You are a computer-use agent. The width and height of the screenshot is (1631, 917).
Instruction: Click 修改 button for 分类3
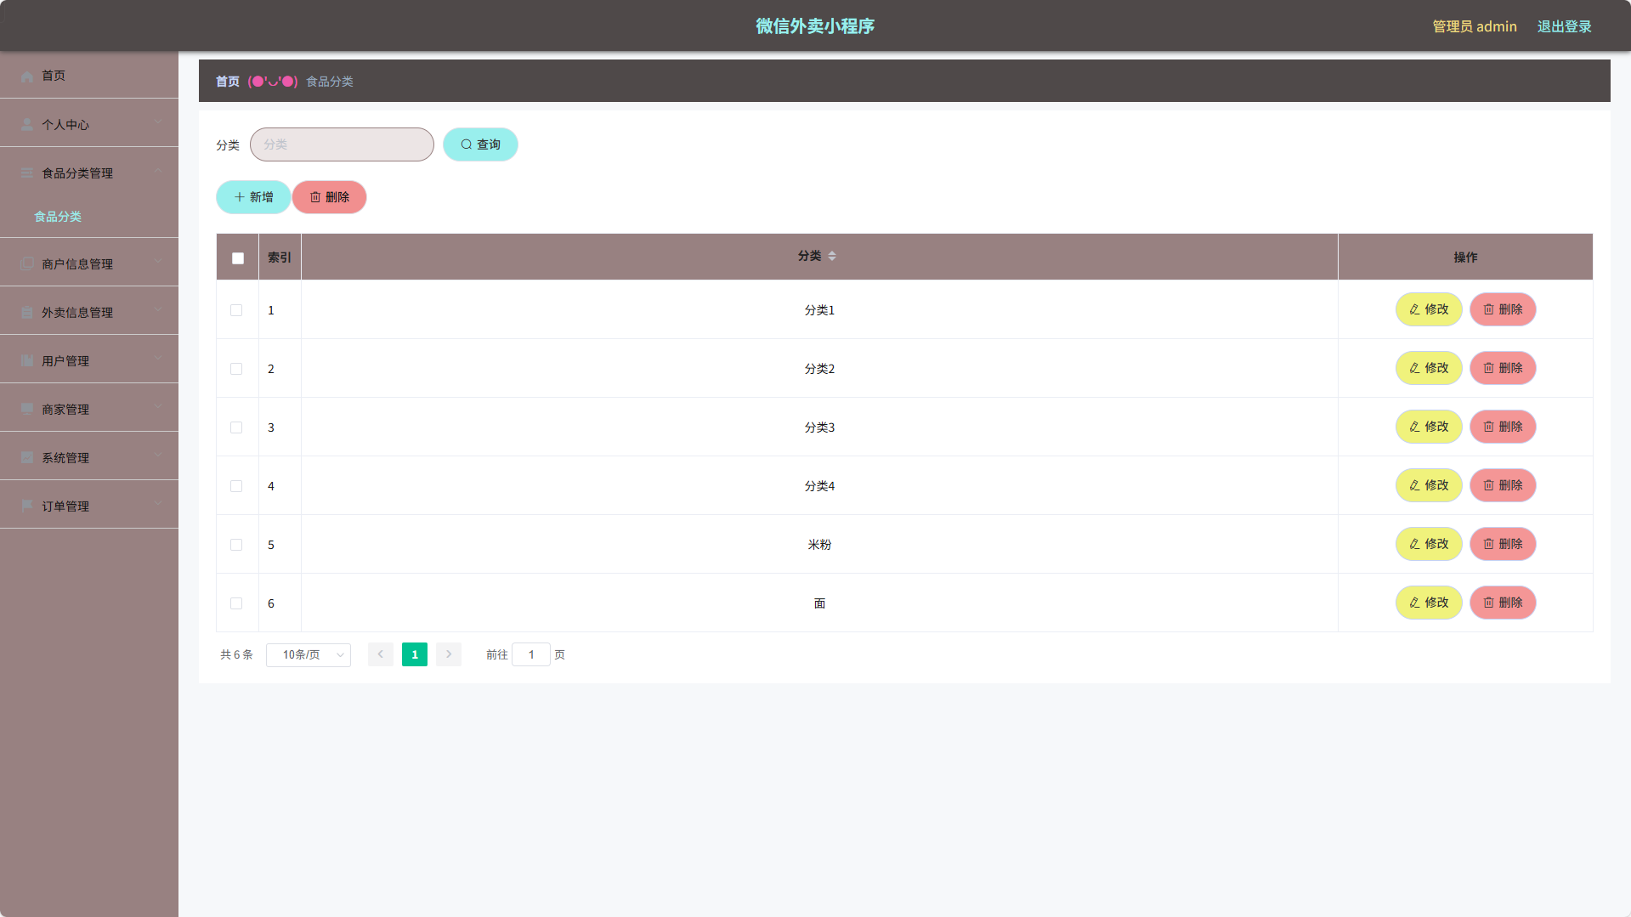click(x=1429, y=427)
